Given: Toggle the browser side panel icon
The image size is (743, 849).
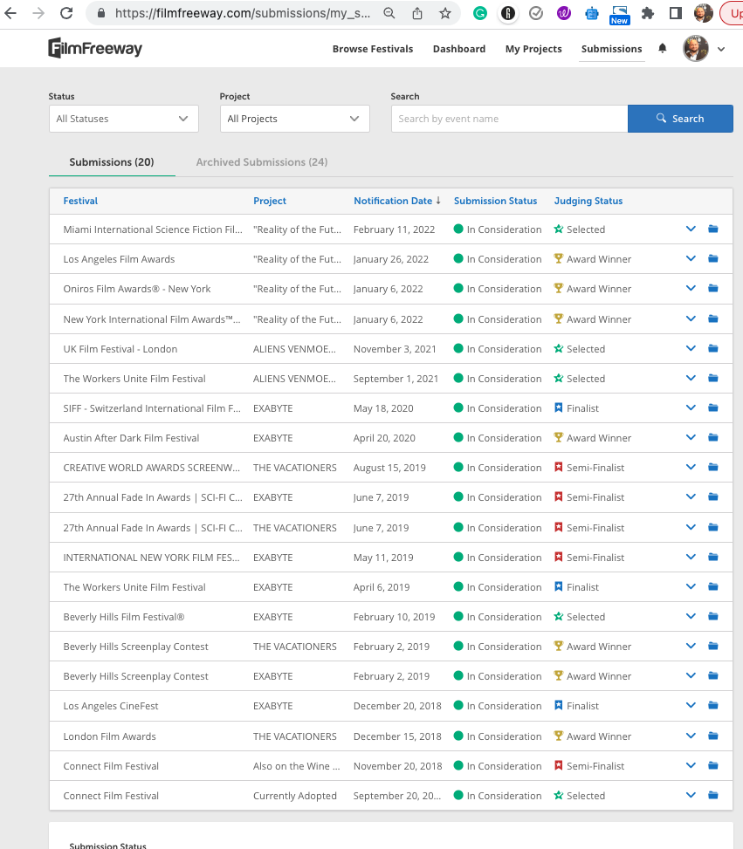Looking at the screenshot, I should click(675, 13).
